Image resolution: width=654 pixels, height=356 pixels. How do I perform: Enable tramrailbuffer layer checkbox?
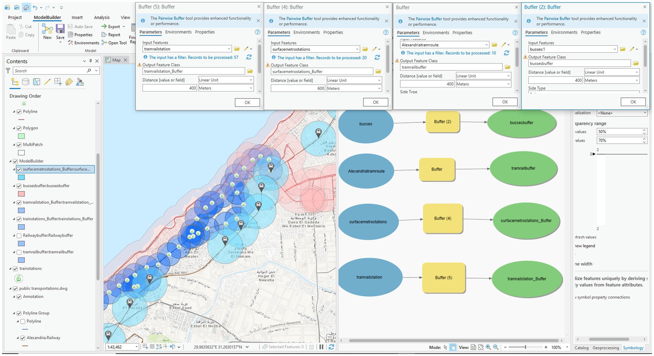tap(19, 252)
